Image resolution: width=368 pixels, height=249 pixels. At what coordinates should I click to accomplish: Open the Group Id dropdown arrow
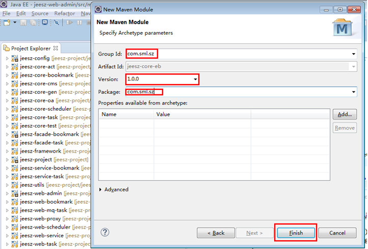tap(353, 54)
